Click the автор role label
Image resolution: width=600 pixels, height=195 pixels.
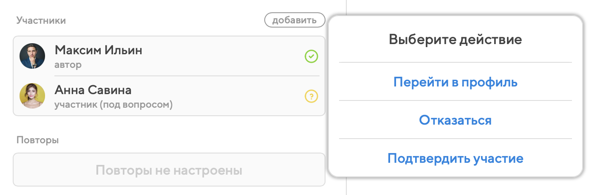68,65
